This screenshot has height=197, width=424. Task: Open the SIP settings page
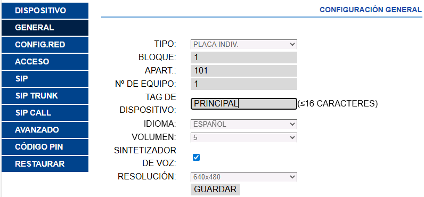(x=45, y=79)
